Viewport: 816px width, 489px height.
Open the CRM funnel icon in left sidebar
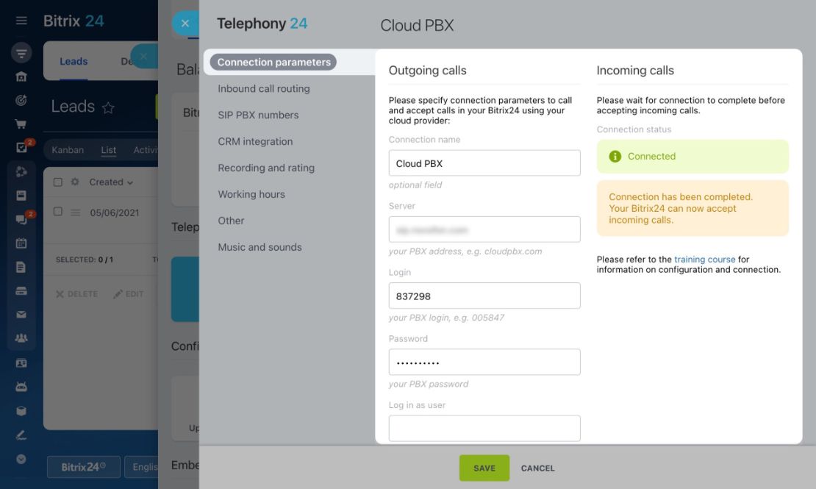tap(21, 53)
